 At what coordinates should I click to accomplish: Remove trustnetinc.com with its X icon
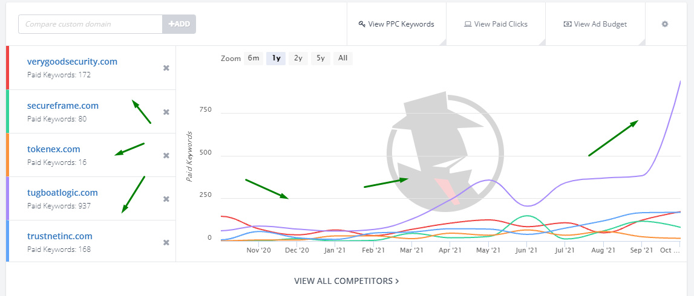pos(166,243)
